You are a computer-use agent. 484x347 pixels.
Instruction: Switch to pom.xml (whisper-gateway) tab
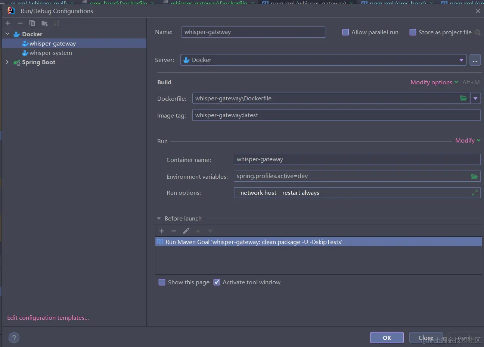point(308,3)
